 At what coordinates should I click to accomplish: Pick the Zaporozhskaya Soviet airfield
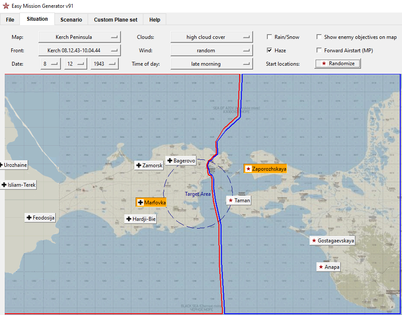pyautogui.click(x=265, y=169)
